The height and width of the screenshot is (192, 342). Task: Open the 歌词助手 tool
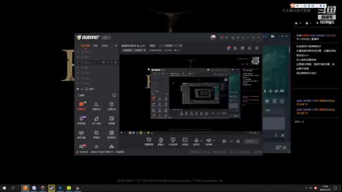[112, 134]
